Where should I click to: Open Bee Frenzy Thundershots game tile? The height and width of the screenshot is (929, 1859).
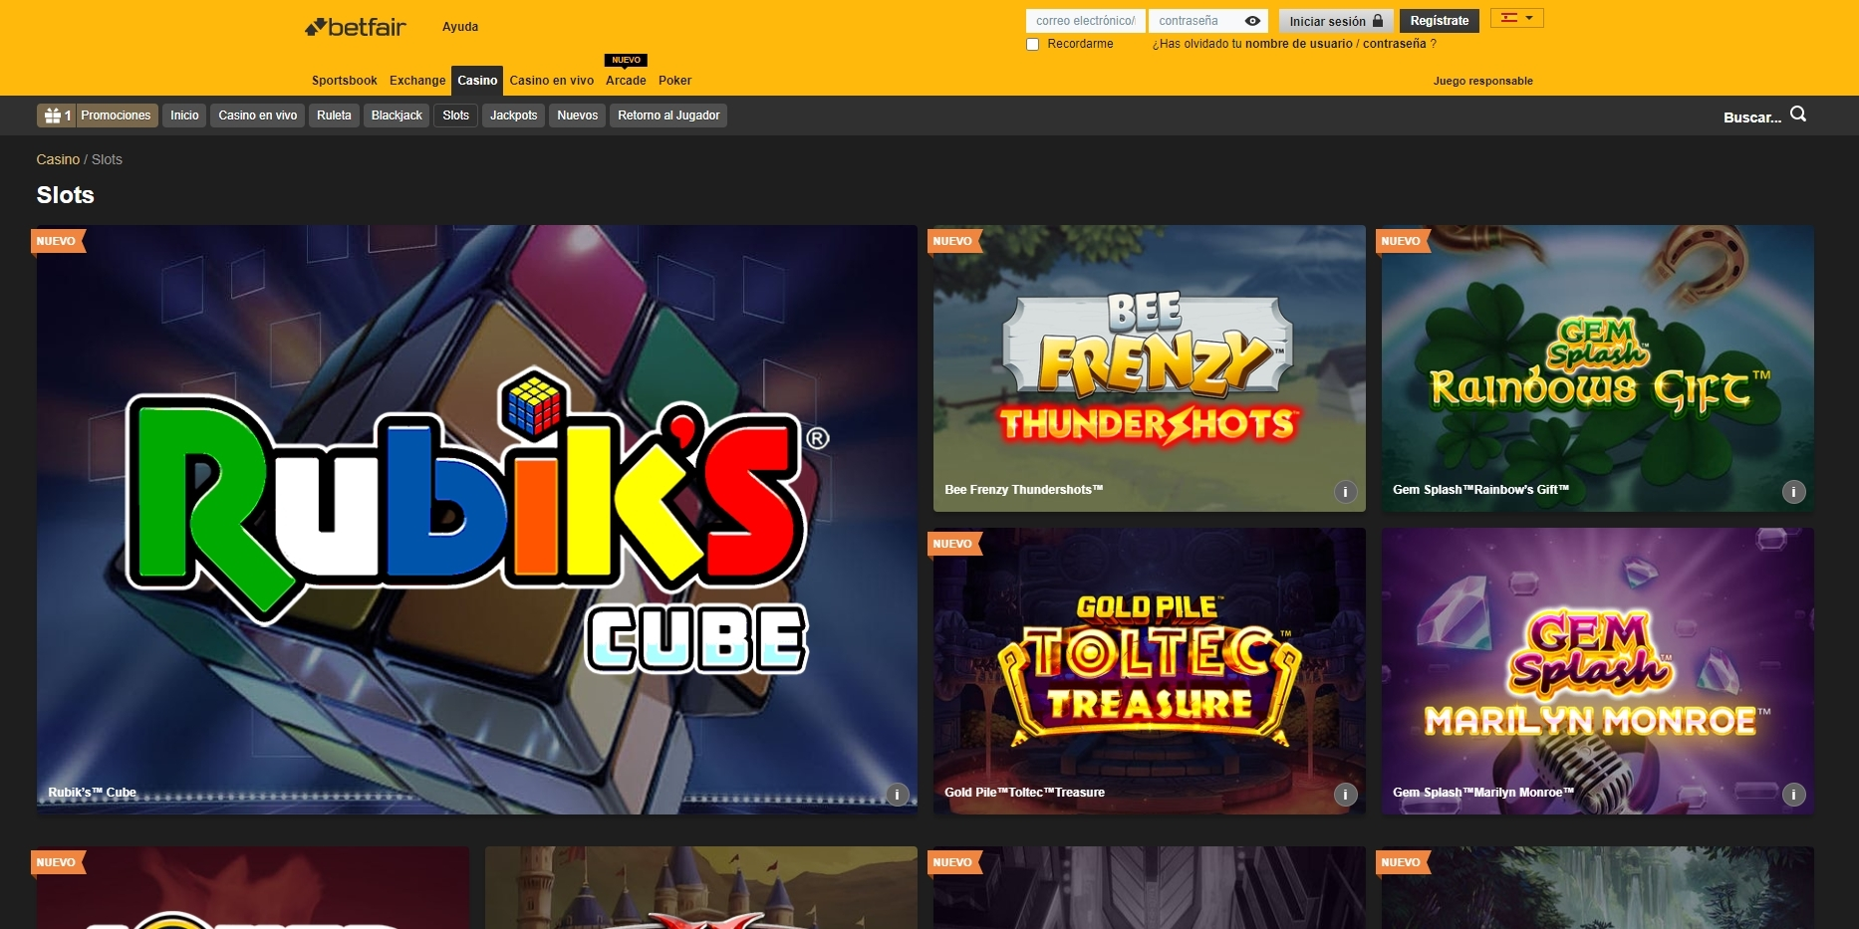tap(1149, 368)
